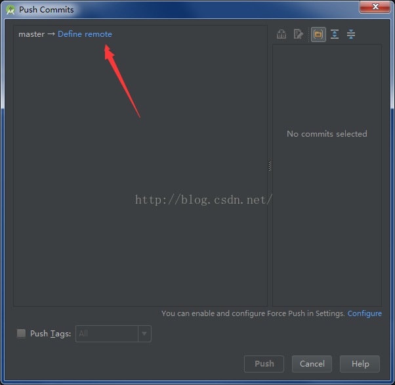Click the Cancel button
This screenshot has height=385, width=395.
(312, 364)
